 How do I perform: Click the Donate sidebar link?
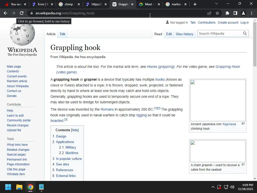tap(12, 96)
